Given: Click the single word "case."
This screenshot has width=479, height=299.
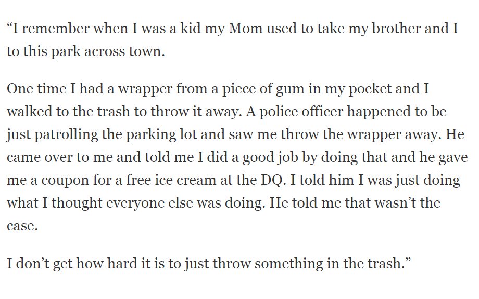Looking at the screenshot, I should pyautogui.click(x=22, y=226).
